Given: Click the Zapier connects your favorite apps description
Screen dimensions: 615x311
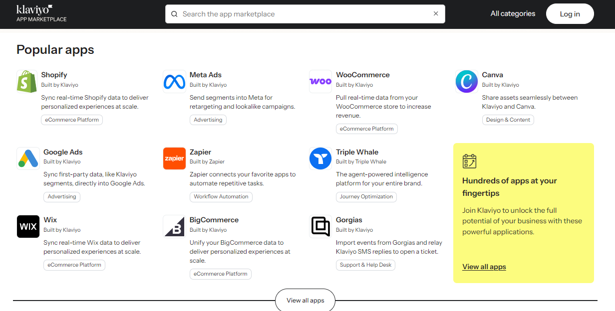Looking at the screenshot, I should 243,179.
